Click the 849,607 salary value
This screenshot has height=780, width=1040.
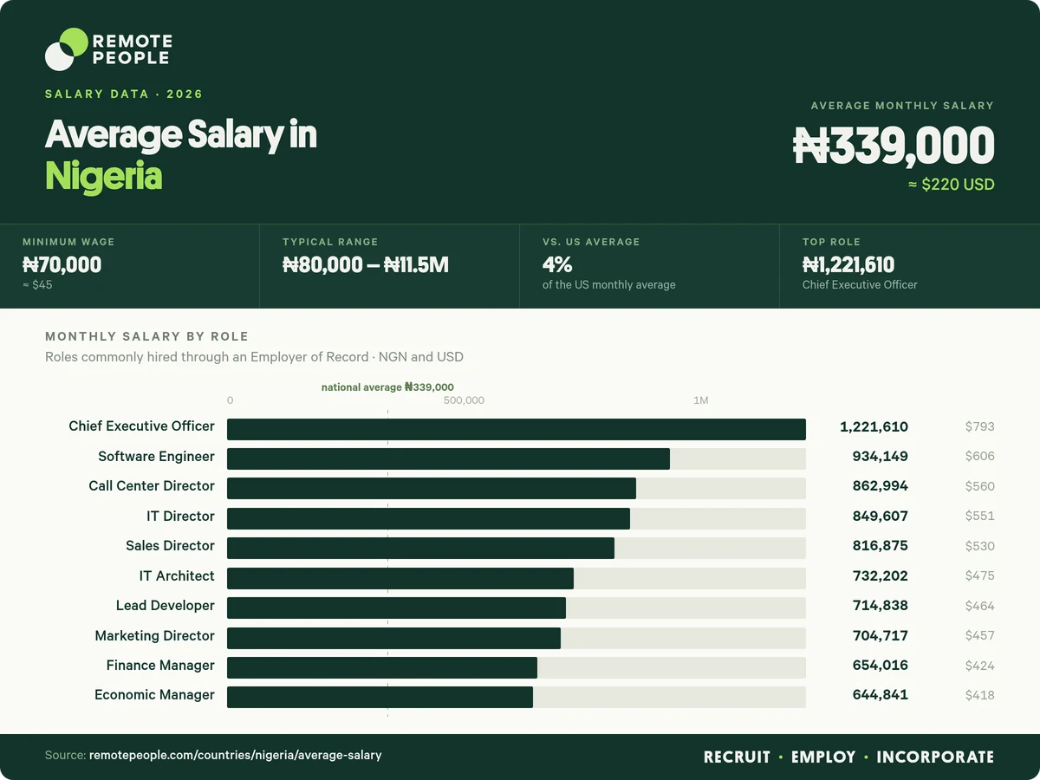pos(881,516)
